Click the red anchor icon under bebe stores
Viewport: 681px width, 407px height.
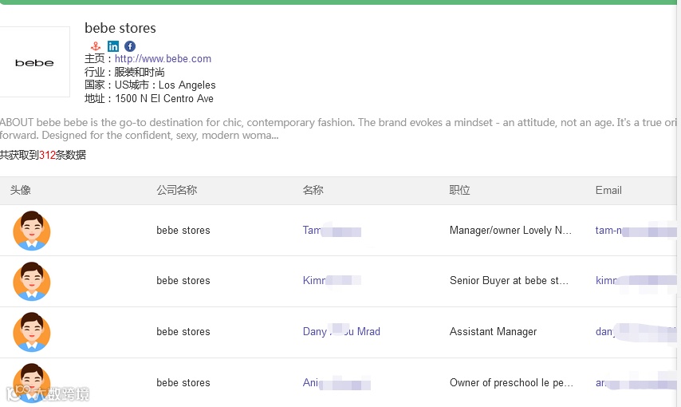96,46
